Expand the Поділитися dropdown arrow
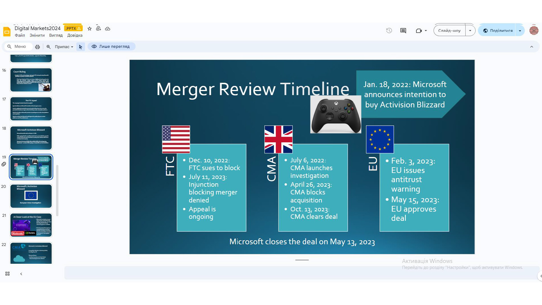The image size is (542, 305). pyautogui.click(x=520, y=31)
